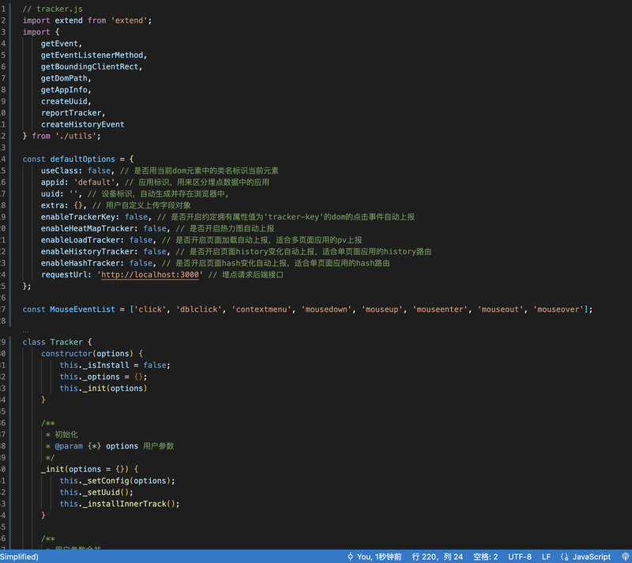Click the _options property assignment

tap(101, 377)
